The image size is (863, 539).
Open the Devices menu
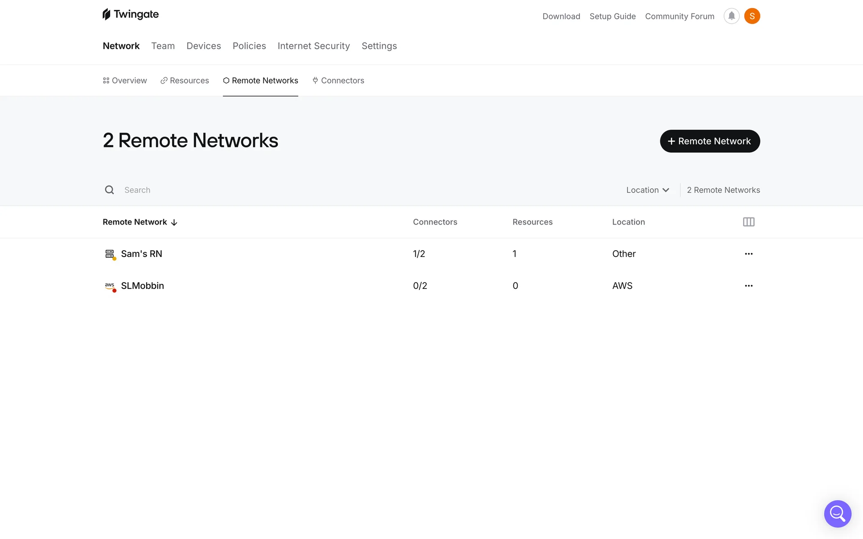(204, 46)
